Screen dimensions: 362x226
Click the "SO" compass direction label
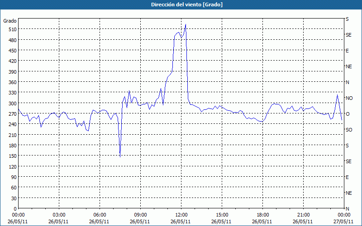click(349, 130)
